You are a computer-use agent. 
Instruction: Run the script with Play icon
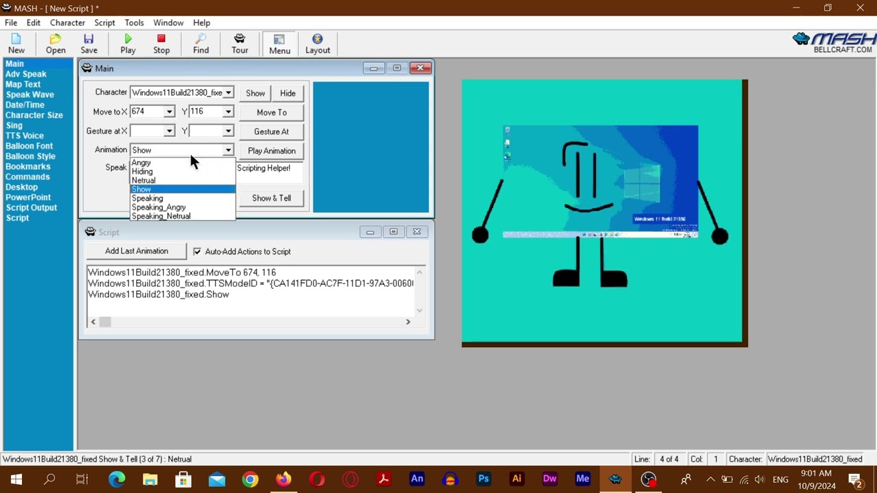[128, 44]
